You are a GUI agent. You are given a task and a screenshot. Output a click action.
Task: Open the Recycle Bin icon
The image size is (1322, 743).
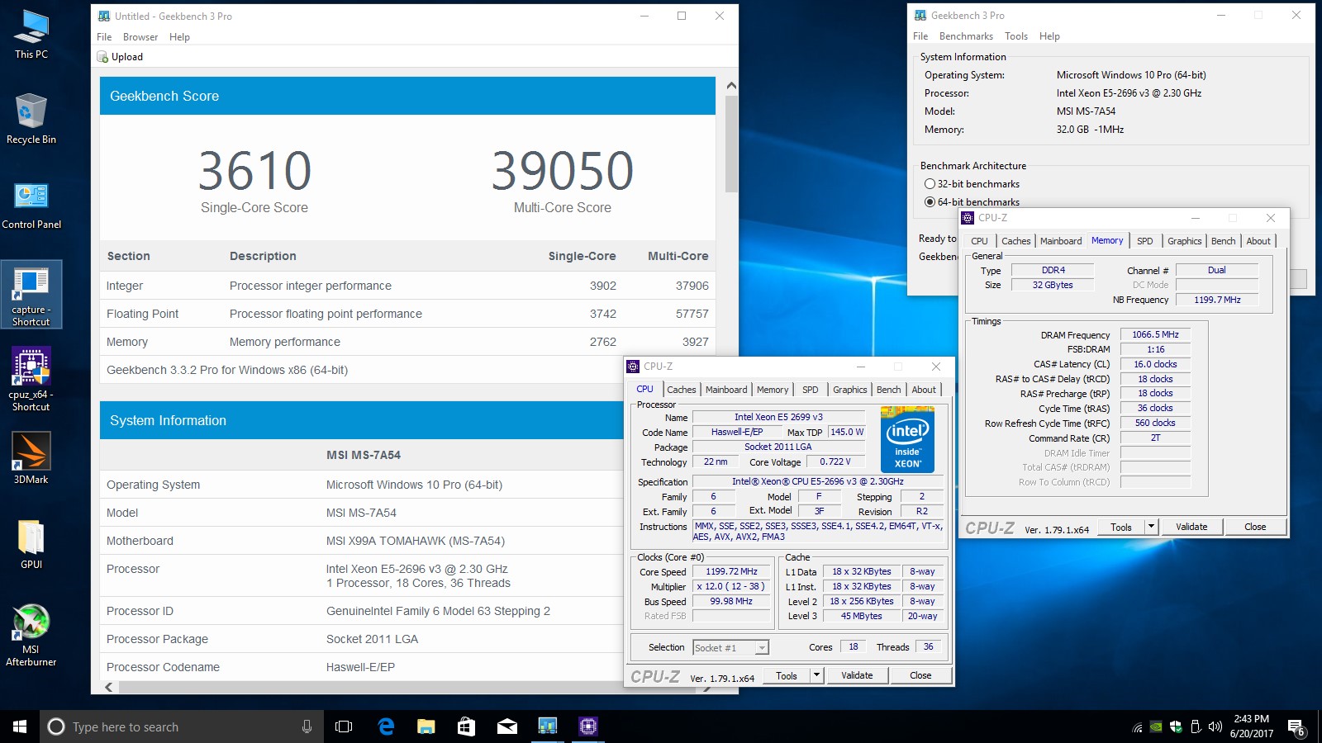tap(31, 119)
